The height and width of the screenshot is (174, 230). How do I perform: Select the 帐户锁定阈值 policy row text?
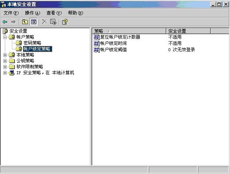(113, 50)
